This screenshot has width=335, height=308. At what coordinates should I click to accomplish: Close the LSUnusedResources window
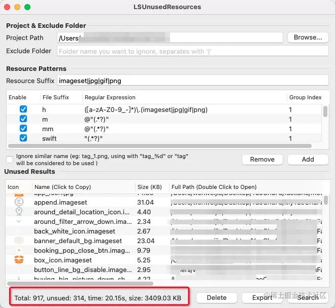pos(7,7)
